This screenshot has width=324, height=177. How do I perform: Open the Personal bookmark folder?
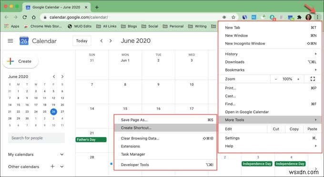coord(173,26)
